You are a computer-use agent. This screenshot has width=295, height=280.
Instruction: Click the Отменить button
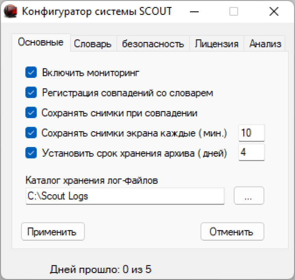(x=232, y=232)
